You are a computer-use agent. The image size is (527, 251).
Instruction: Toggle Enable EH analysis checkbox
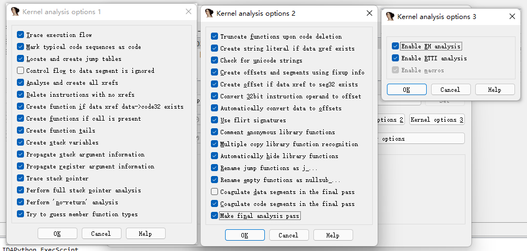pyautogui.click(x=396, y=46)
